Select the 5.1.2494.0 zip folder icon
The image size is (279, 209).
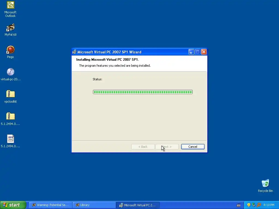tap(10, 119)
